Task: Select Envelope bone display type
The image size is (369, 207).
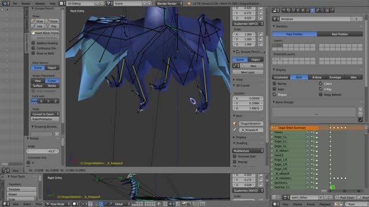Action: pyautogui.click(x=335, y=77)
